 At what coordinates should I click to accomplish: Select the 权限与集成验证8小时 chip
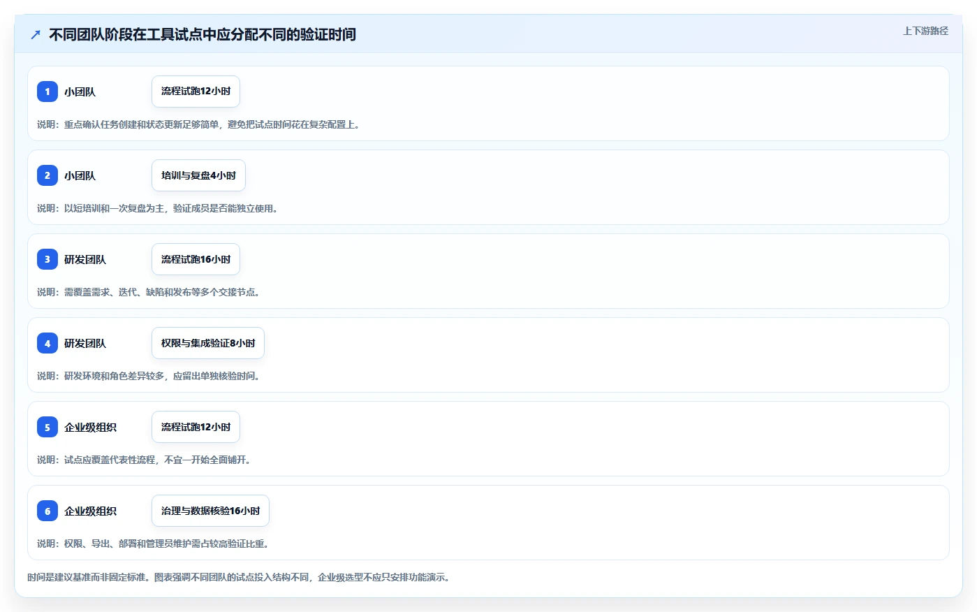tap(208, 343)
